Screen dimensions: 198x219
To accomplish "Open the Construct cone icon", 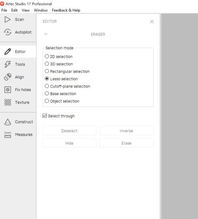I will 7,122.
